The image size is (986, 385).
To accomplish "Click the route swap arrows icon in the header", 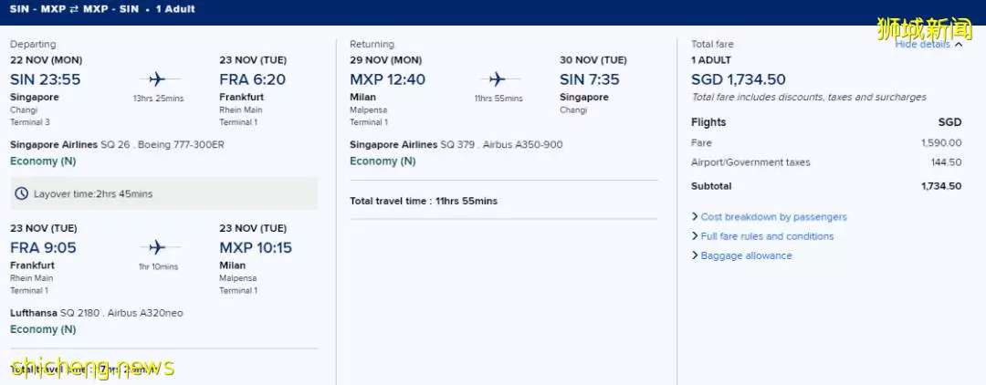I will [x=74, y=9].
